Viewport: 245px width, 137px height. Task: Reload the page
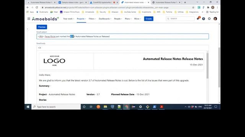(x=37, y=7)
